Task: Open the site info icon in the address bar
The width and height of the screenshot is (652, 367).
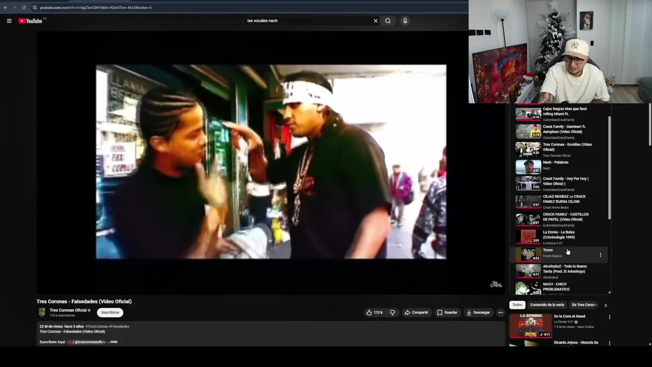Action: pos(35,8)
